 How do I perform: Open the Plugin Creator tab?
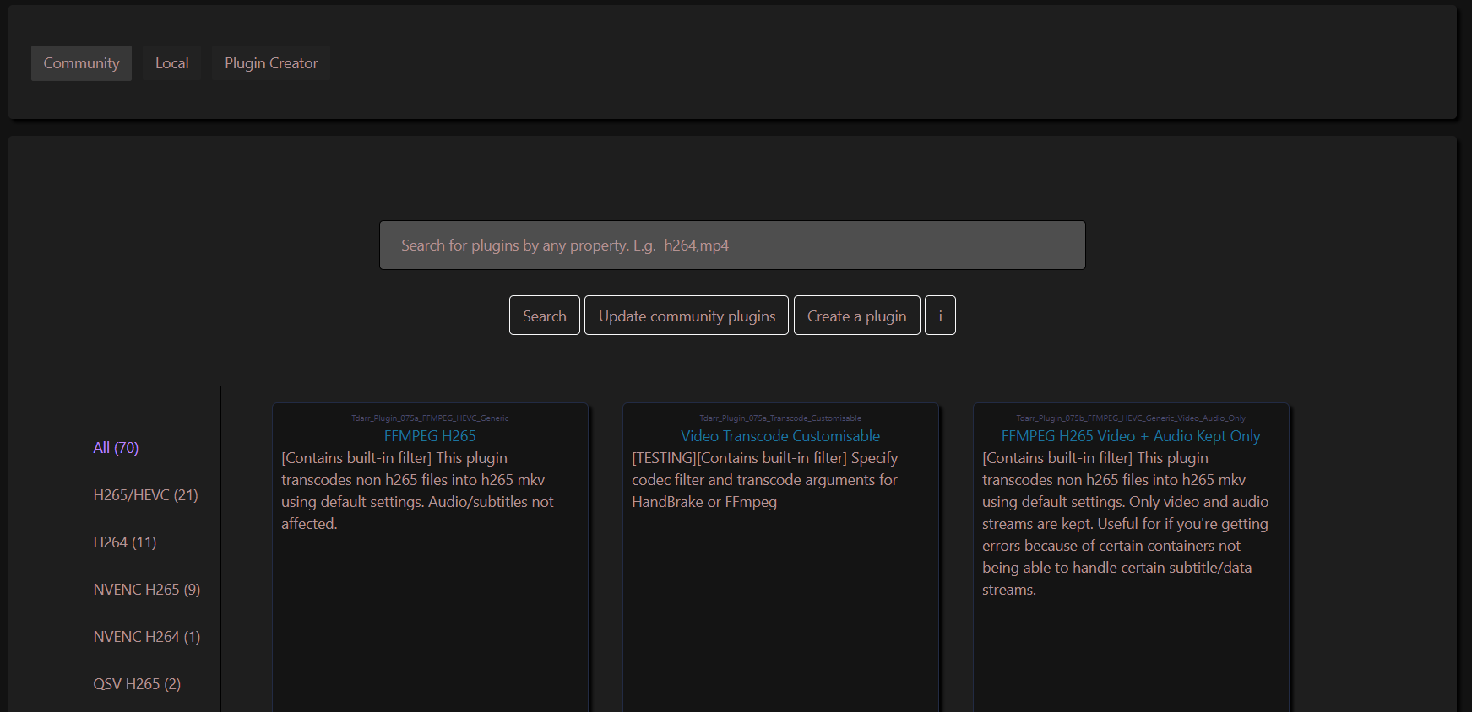pos(271,63)
